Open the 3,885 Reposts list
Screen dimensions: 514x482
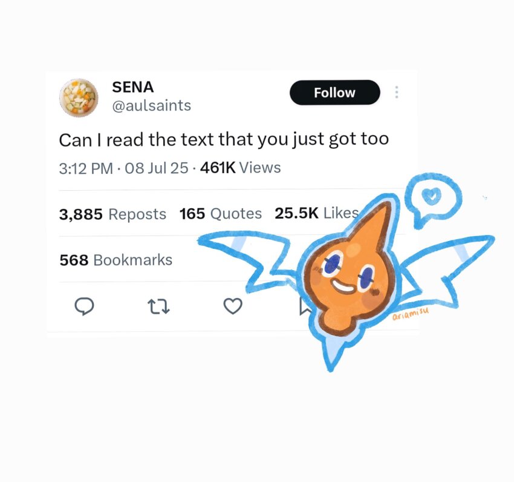(112, 214)
